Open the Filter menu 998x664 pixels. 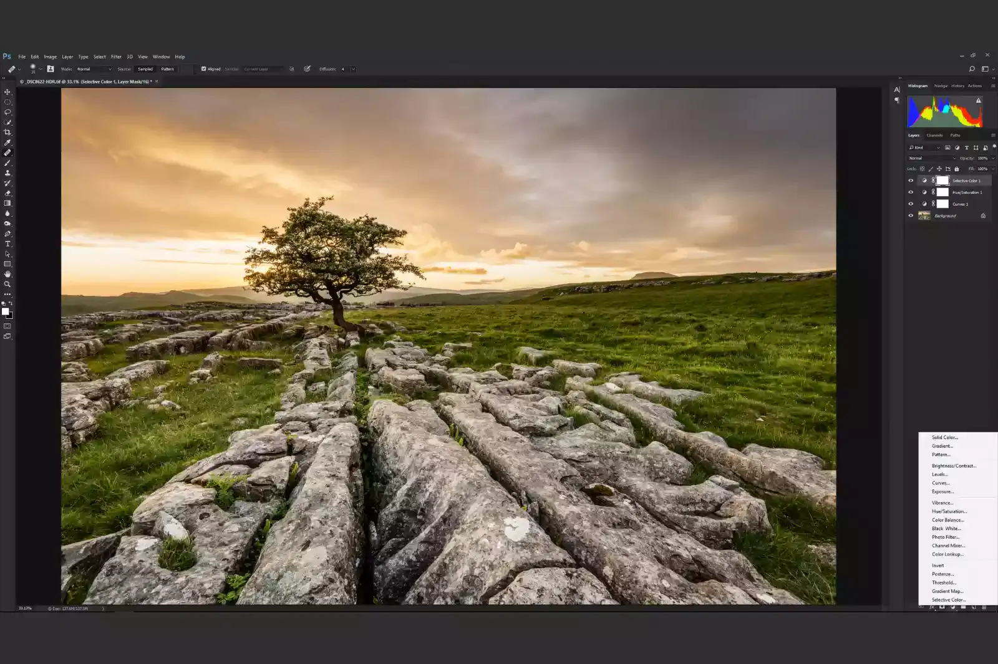pos(116,57)
